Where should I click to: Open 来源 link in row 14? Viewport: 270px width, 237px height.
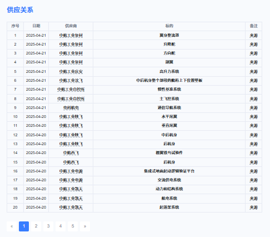point(253,153)
